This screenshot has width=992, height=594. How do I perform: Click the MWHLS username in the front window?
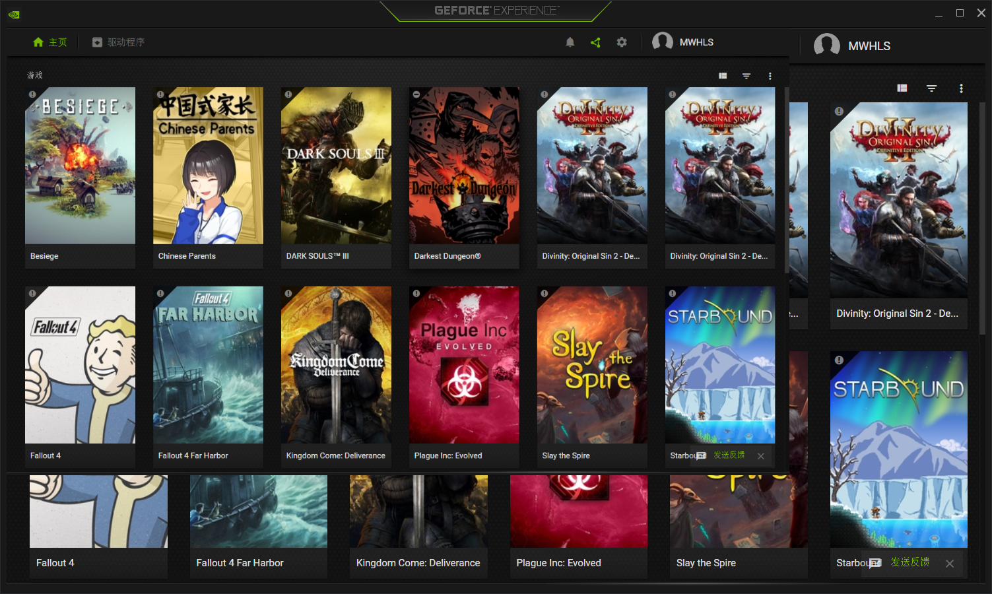pyautogui.click(x=696, y=42)
